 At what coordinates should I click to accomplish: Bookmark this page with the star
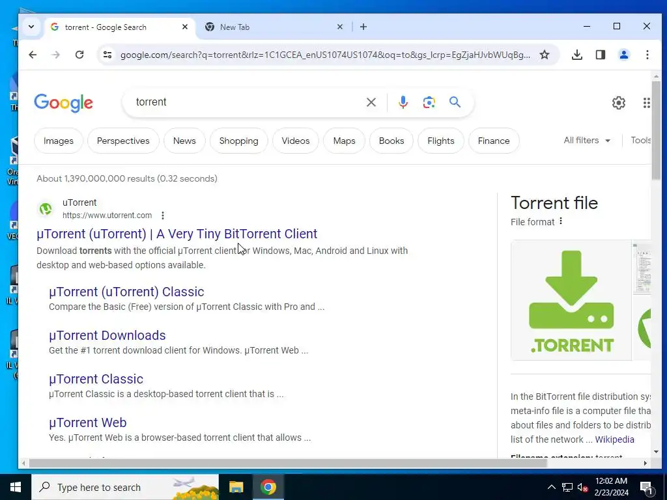tap(545, 55)
